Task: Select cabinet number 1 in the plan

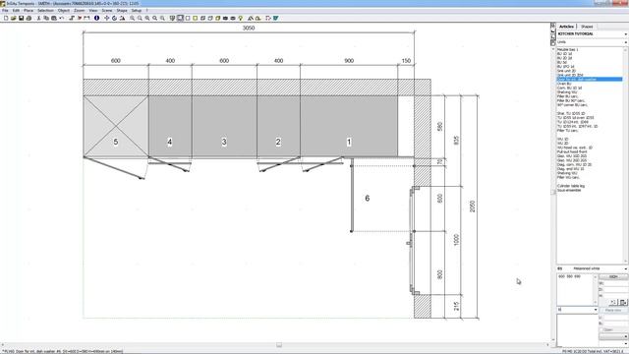Action: 349,127
